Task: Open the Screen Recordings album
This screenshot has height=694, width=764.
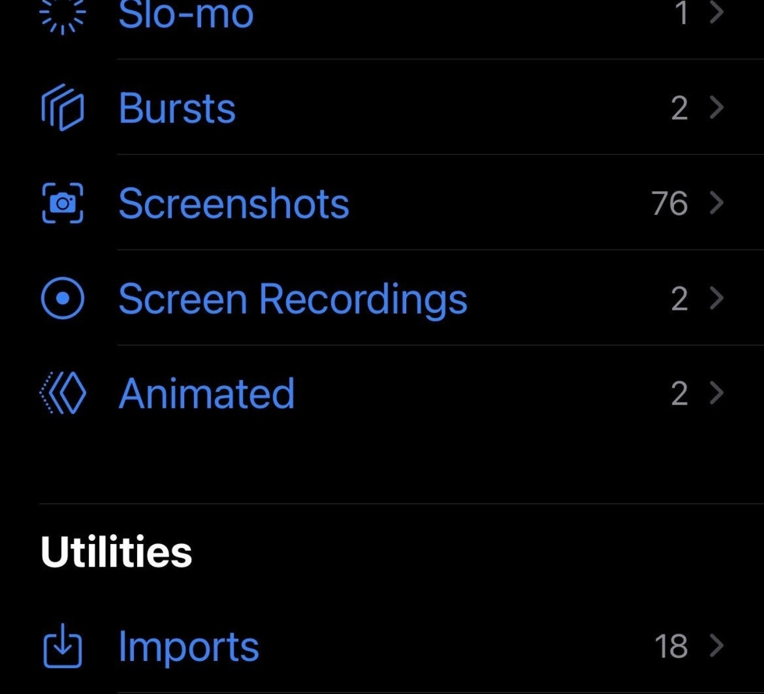Action: [293, 299]
